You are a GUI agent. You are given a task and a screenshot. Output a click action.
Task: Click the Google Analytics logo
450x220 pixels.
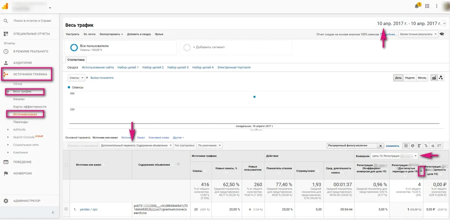coord(6,6)
